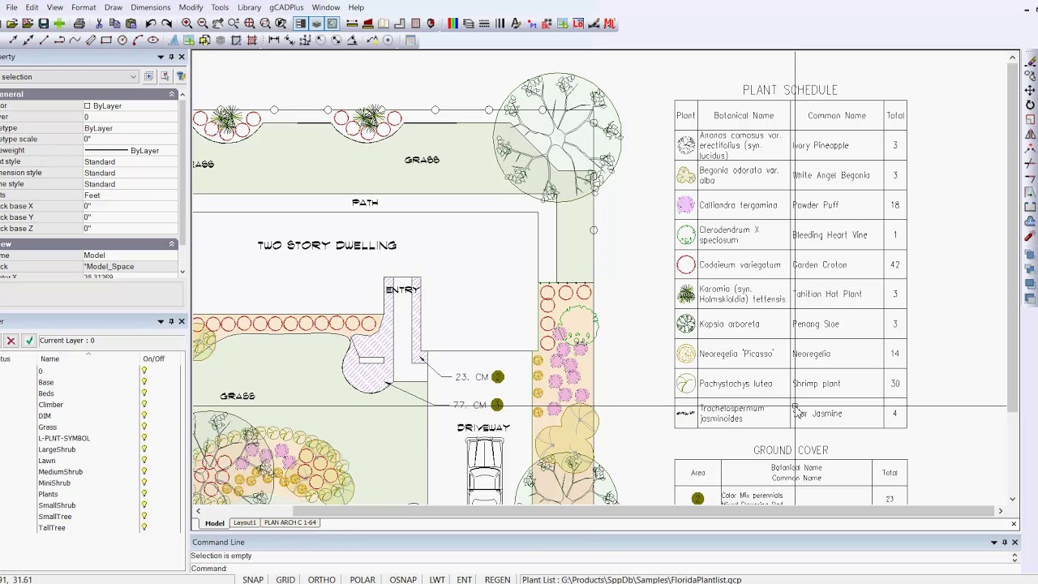
Task: Click the red X delete layer icon
Action: click(11, 341)
